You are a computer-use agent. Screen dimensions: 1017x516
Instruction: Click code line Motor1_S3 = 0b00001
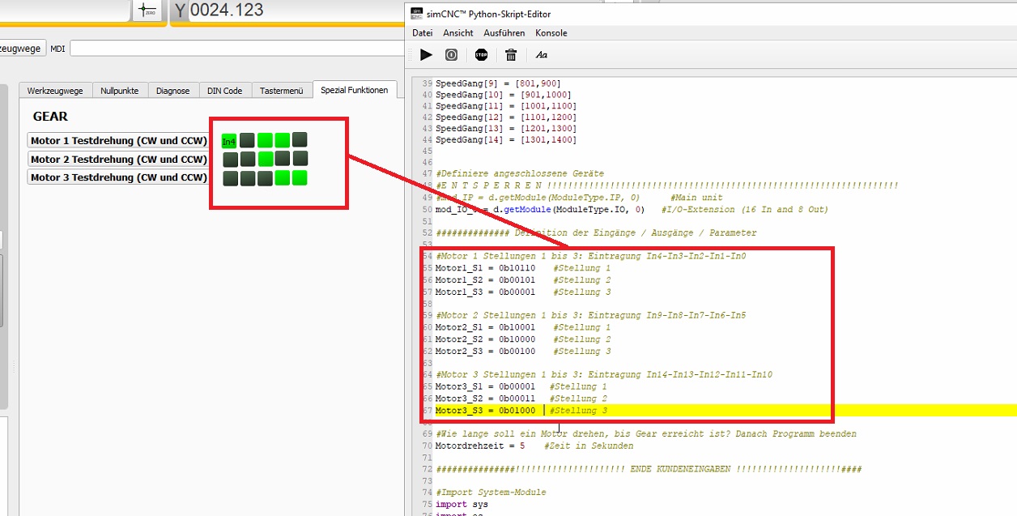[523, 292]
